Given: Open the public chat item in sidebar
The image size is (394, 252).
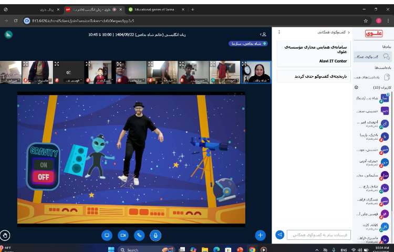Looking at the screenshot, I should (x=373, y=57).
